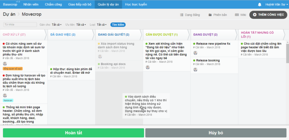
Task: Click the orange tổng quan sổ quỹ tag
Action: [13, 69]
